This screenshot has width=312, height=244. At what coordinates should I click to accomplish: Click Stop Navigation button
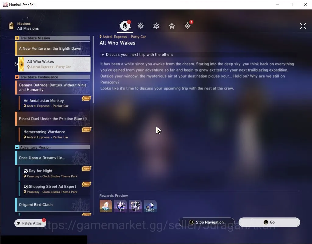click(x=207, y=222)
